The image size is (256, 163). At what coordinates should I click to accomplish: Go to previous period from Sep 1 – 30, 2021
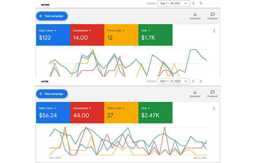193,3
